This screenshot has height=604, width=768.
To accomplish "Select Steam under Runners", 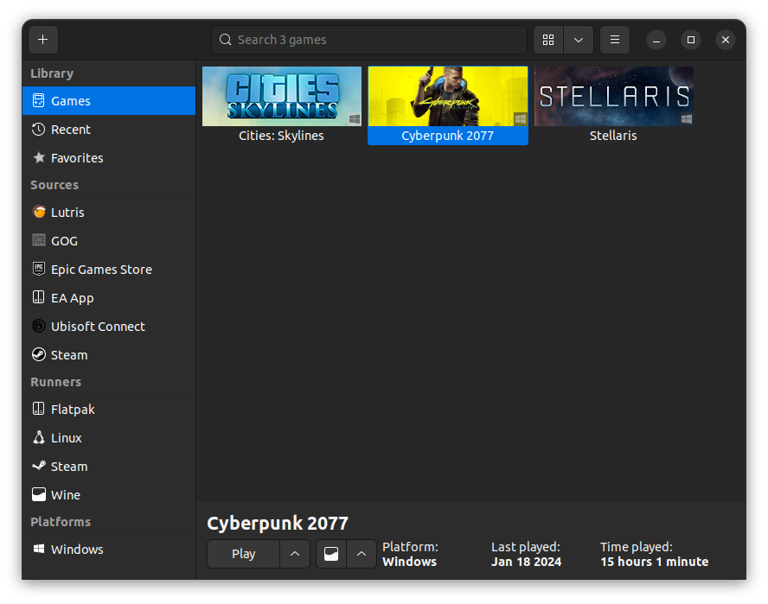I will coord(109,467).
